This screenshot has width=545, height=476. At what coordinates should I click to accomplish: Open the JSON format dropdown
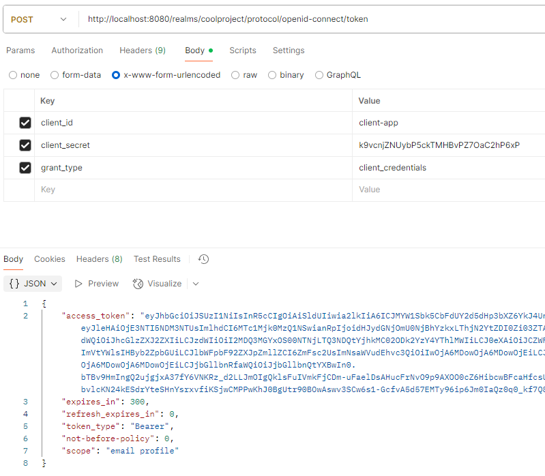coord(33,284)
